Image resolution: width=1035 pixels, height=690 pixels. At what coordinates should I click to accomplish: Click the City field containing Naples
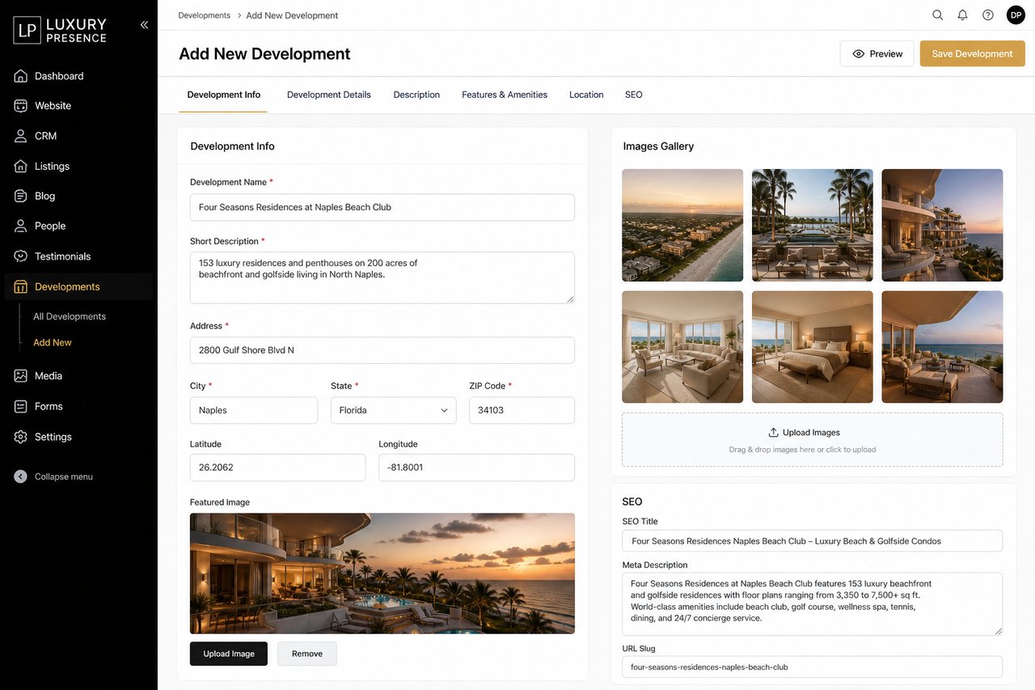click(254, 410)
